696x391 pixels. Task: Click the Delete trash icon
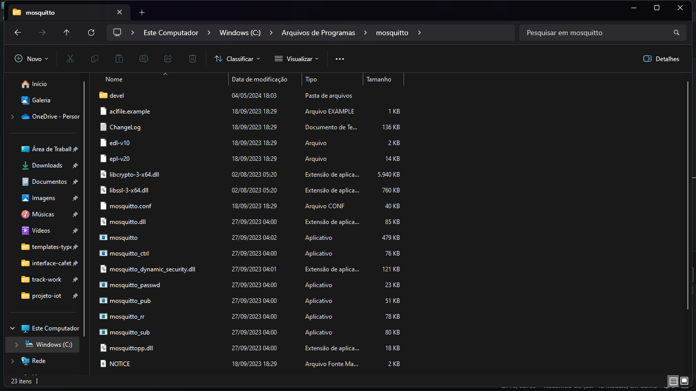click(193, 59)
